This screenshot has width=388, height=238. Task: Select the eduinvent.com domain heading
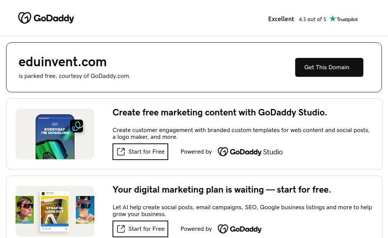click(63, 62)
